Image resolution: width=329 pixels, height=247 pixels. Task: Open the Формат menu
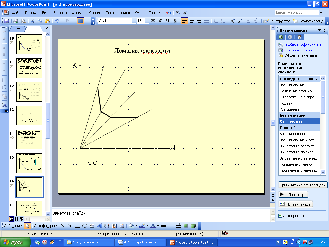pos(78,13)
